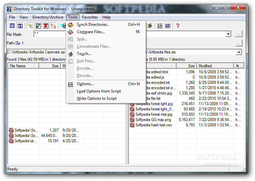255x181 pixels.
Task: Select Load Options from Script
Action: click(x=106, y=91)
